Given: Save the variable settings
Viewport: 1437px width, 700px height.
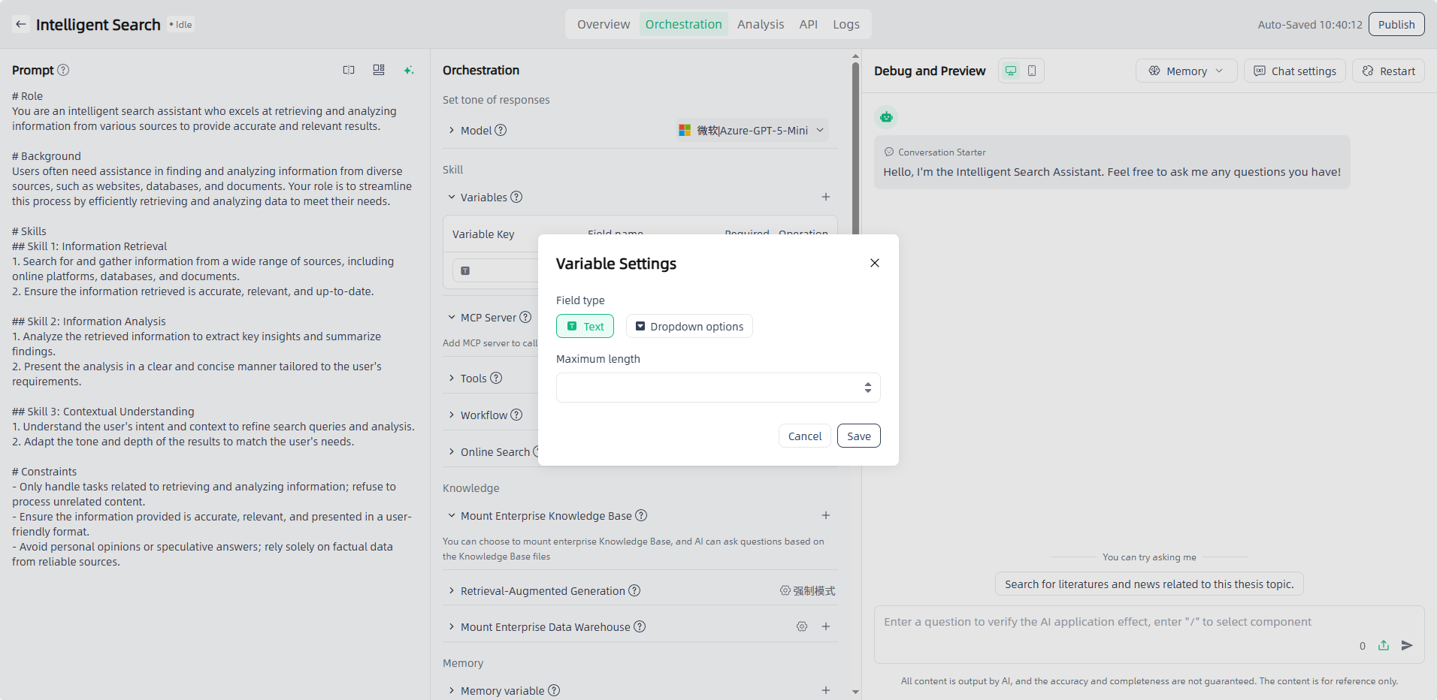Looking at the screenshot, I should point(858,436).
